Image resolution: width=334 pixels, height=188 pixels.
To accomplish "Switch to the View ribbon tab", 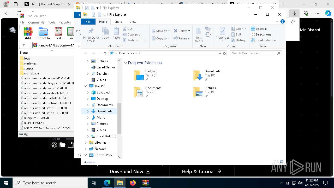I will (133, 22).
